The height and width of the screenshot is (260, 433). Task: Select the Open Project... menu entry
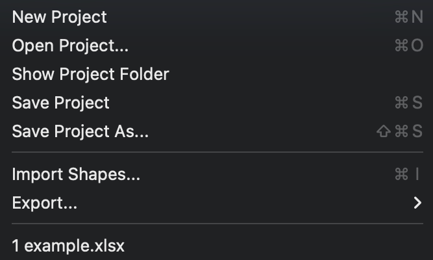217,45
